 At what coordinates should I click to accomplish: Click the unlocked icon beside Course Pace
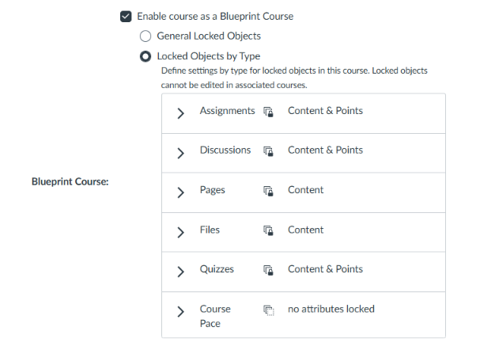tap(268, 310)
